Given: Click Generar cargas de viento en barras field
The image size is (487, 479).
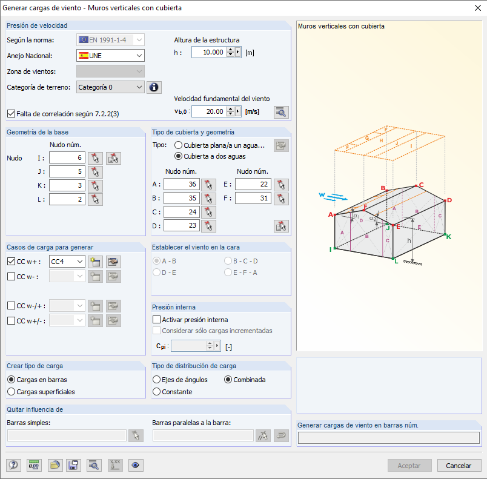Looking at the screenshot, I should 389,438.
